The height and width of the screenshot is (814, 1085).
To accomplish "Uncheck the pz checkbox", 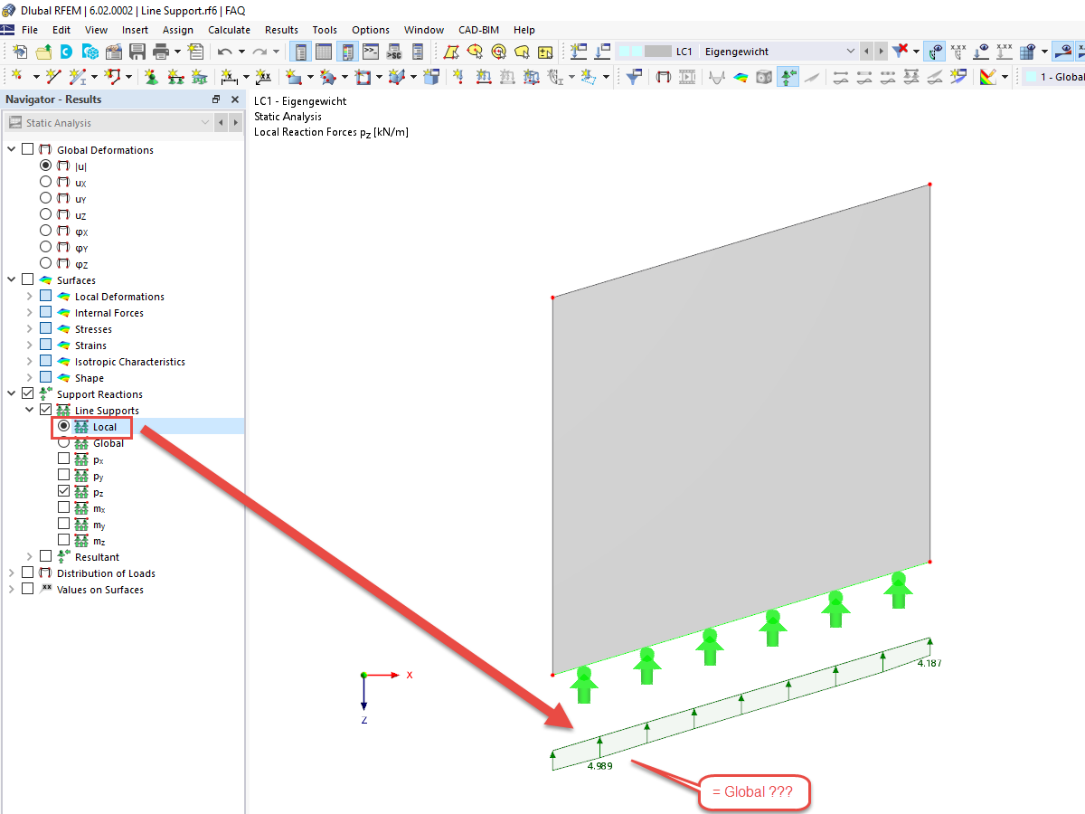I will (63, 491).
